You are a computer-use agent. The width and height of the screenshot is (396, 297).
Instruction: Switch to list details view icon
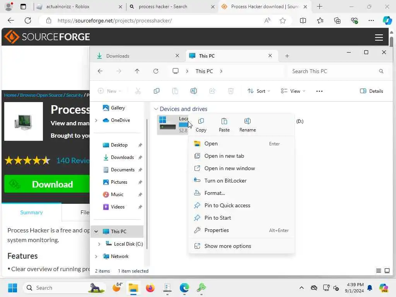[378, 271]
